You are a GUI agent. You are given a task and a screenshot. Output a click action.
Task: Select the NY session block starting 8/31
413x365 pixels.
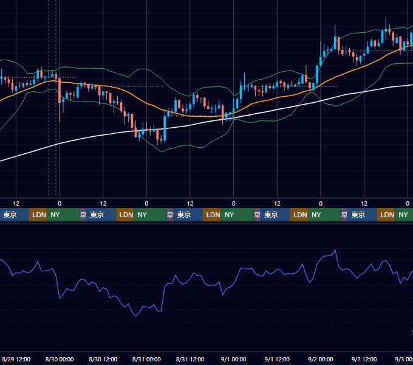[237, 215]
